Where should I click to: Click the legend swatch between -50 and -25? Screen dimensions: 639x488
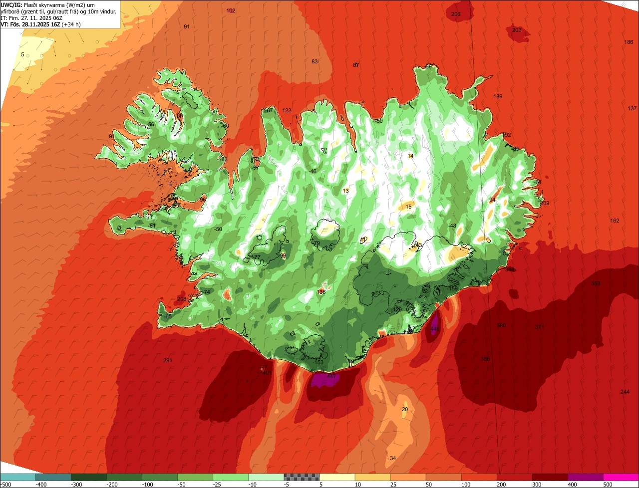point(195,477)
